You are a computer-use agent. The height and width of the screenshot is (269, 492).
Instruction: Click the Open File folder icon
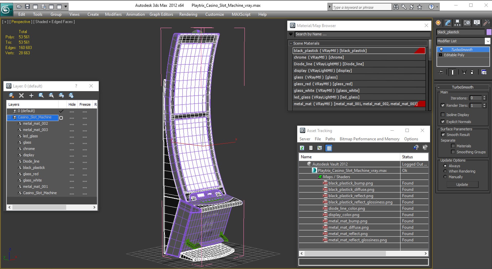tap(19, 7)
